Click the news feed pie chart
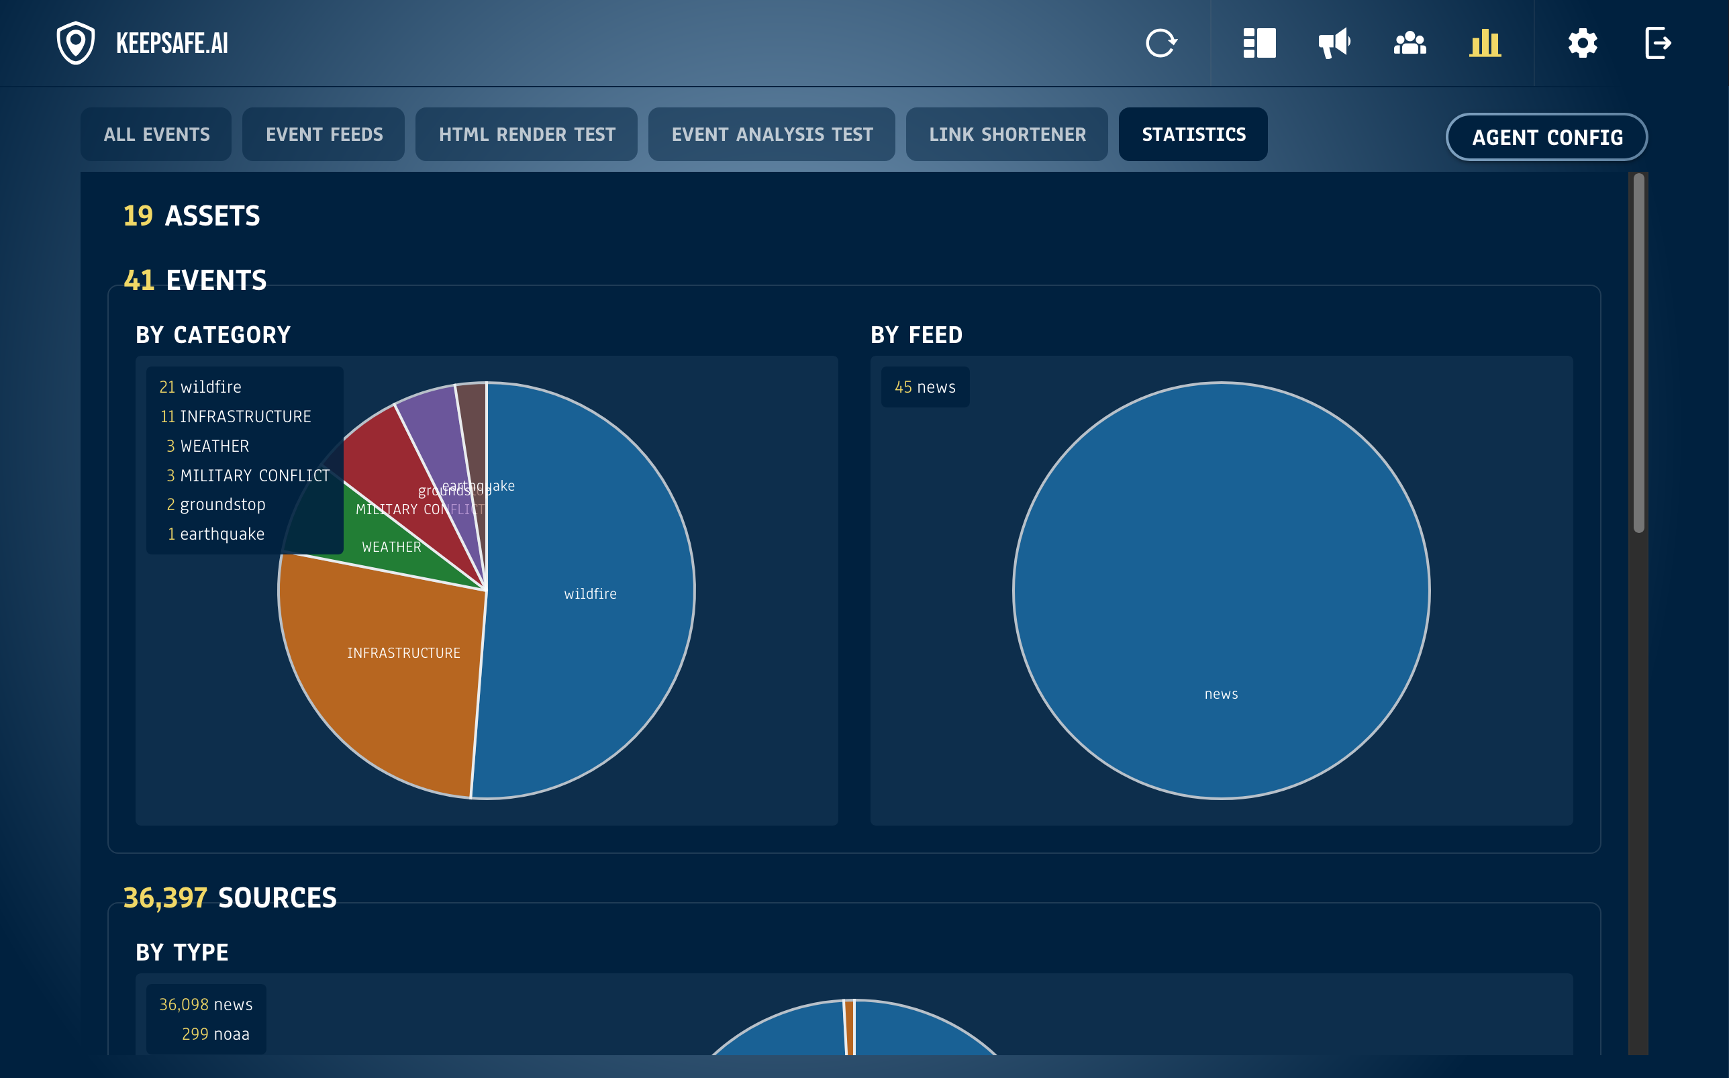 pos(1221,590)
